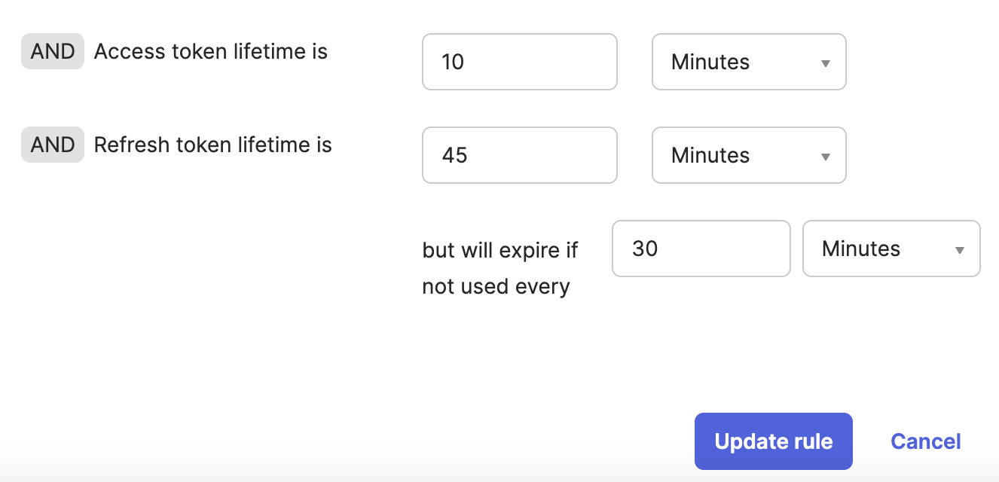Viewport: 999px width, 482px height.
Task: Click the caret arrow in the expire-if-not-used Minutes selector
Action: pyautogui.click(x=960, y=250)
